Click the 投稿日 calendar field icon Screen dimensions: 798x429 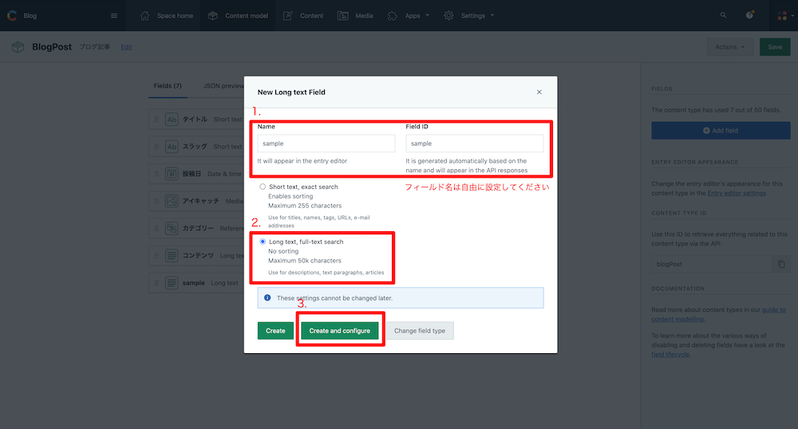click(172, 174)
